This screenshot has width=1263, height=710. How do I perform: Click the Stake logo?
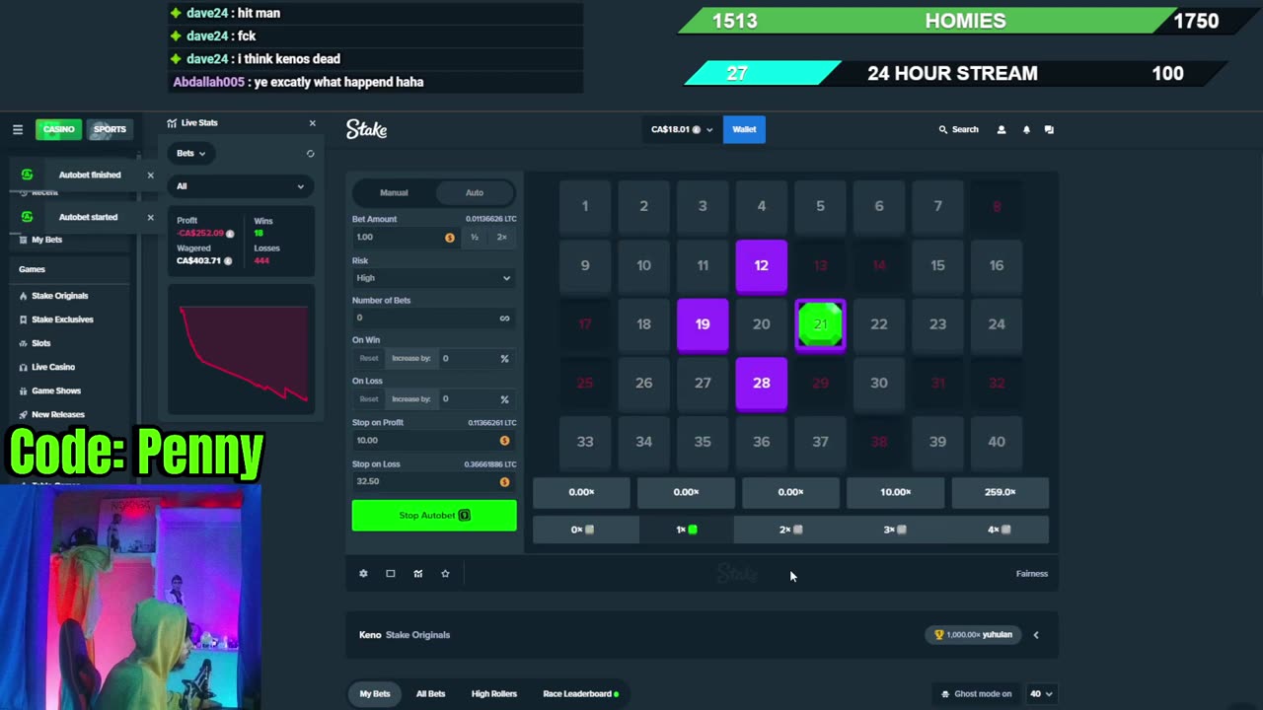tap(366, 129)
